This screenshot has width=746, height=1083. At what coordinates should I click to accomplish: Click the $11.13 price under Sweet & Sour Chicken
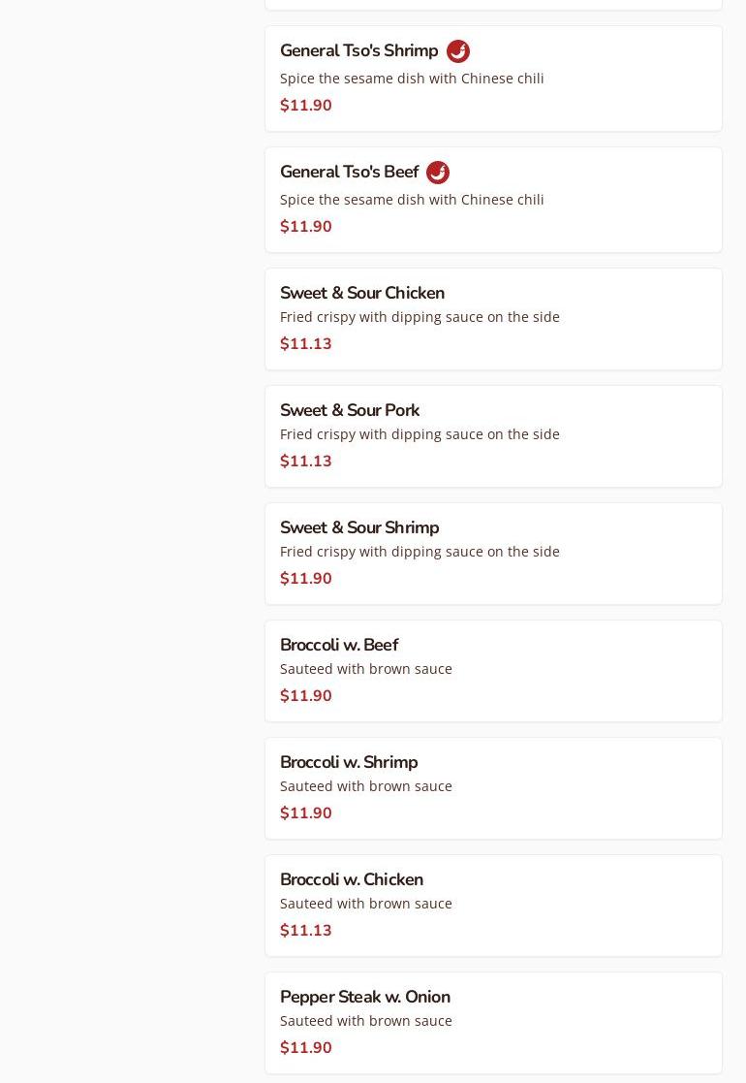click(x=306, y=344)
